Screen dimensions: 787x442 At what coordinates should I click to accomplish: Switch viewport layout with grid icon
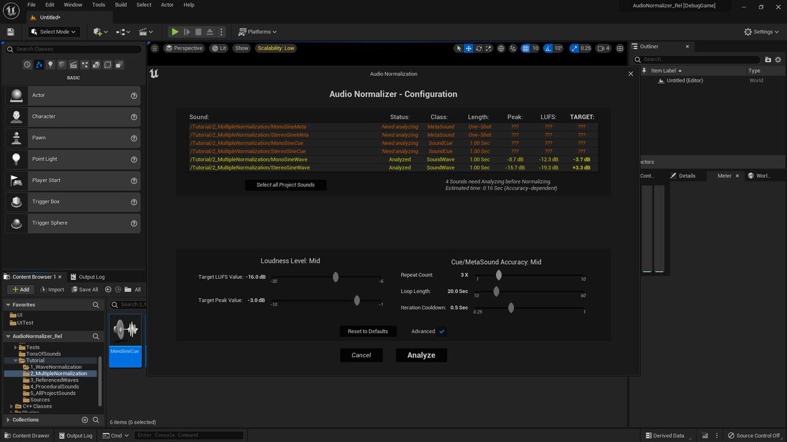(620, 48)
